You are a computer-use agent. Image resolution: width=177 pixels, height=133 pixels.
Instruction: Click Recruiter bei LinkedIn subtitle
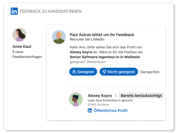(x=87, y=39)
